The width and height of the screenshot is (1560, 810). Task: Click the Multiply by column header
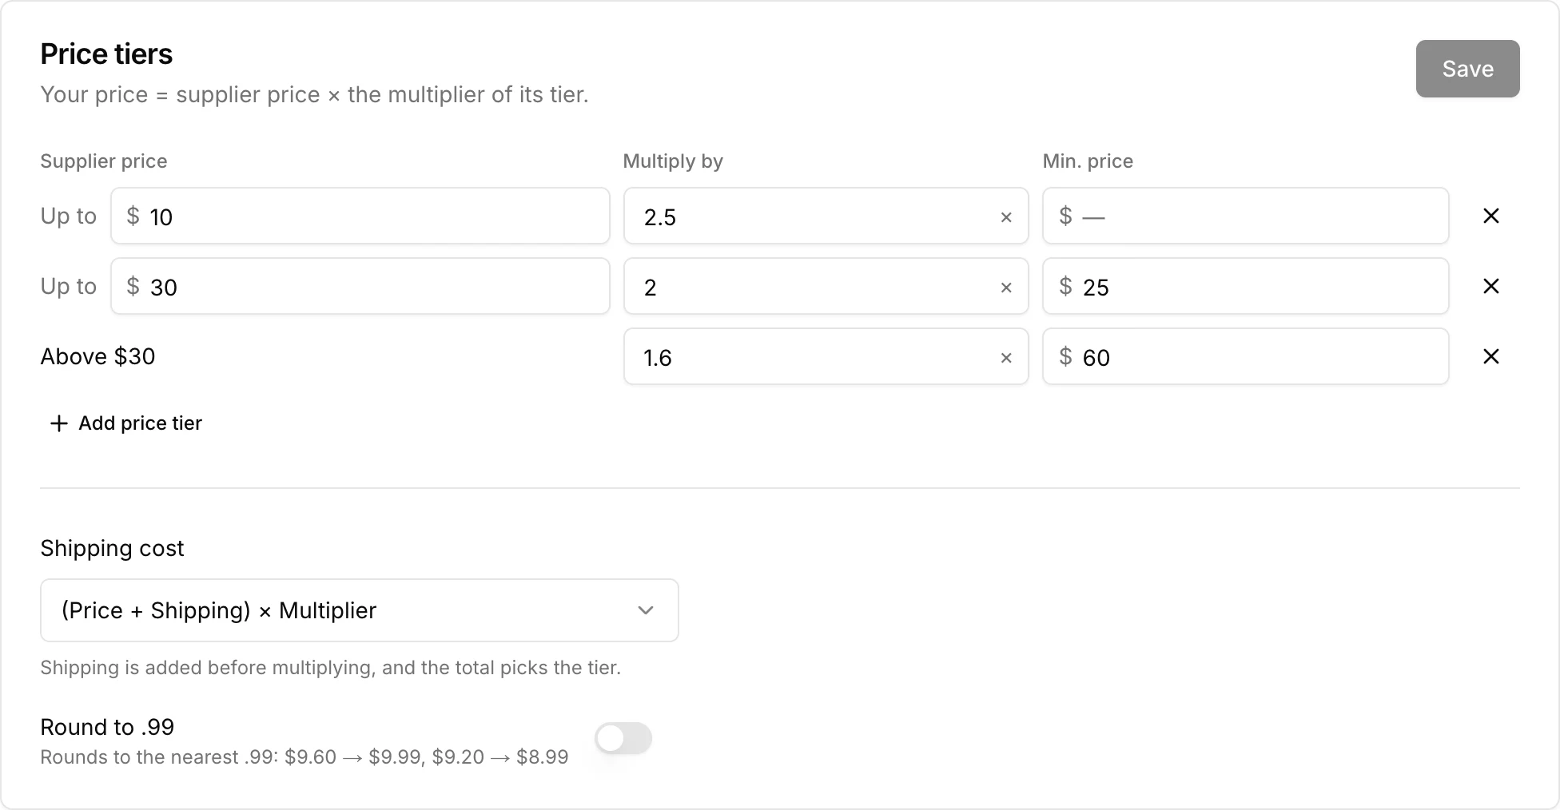coord(673,161)
